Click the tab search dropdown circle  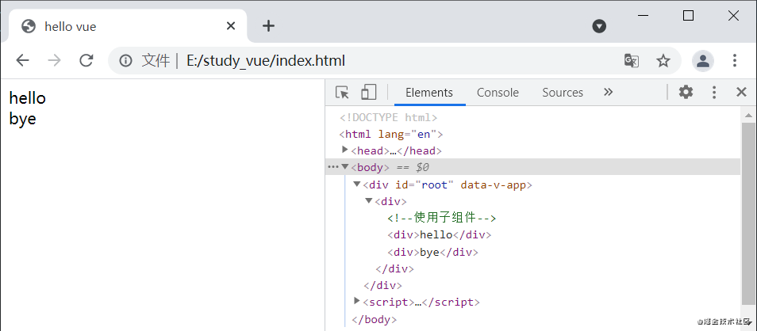click(599, 26)
